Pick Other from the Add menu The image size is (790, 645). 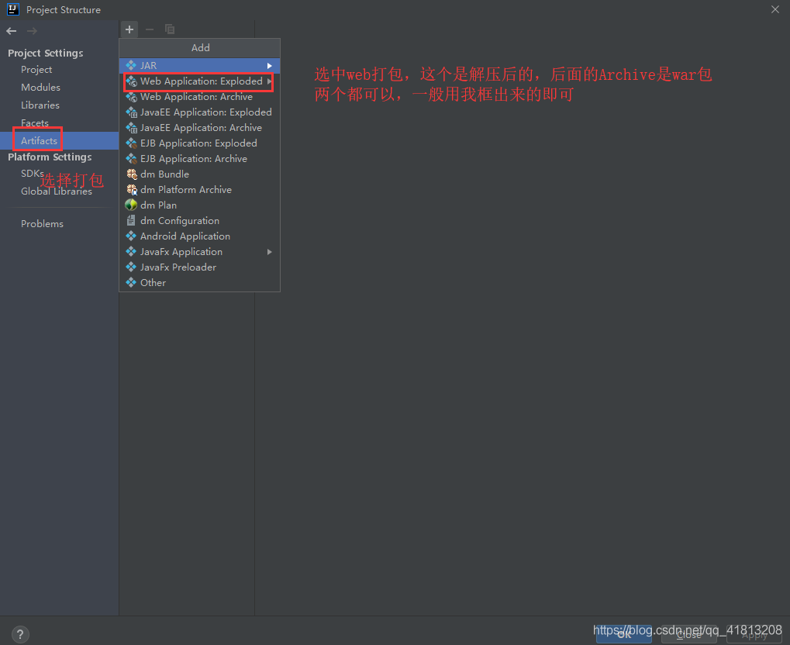coord(153,283)
